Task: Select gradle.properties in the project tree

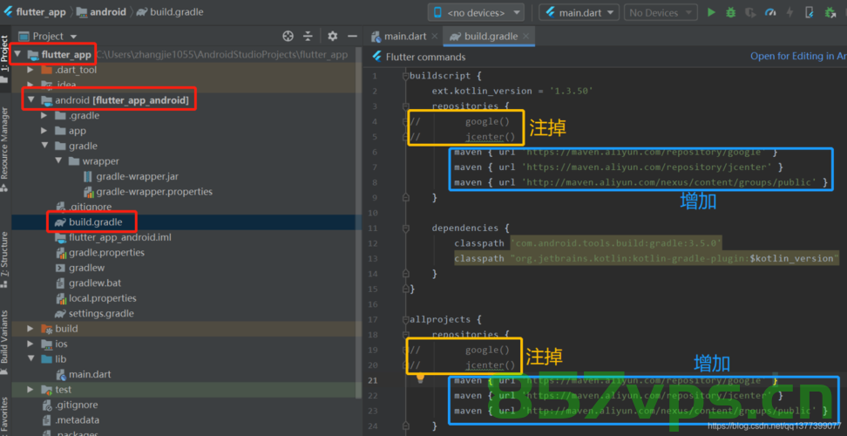Action: point(106,253)
